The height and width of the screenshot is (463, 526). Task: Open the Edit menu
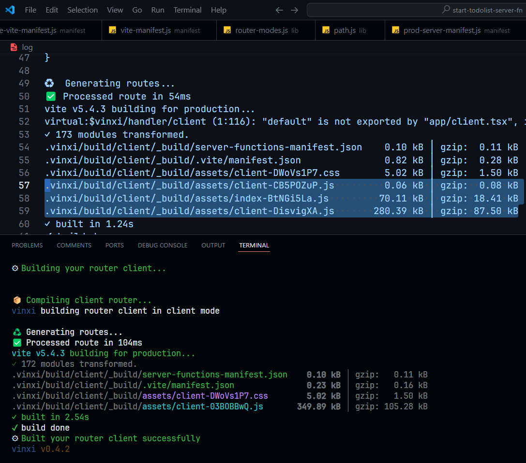pos(52,10)
